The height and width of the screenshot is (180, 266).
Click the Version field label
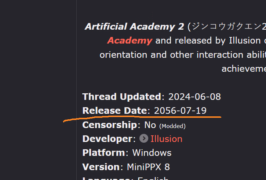[101, 167]
